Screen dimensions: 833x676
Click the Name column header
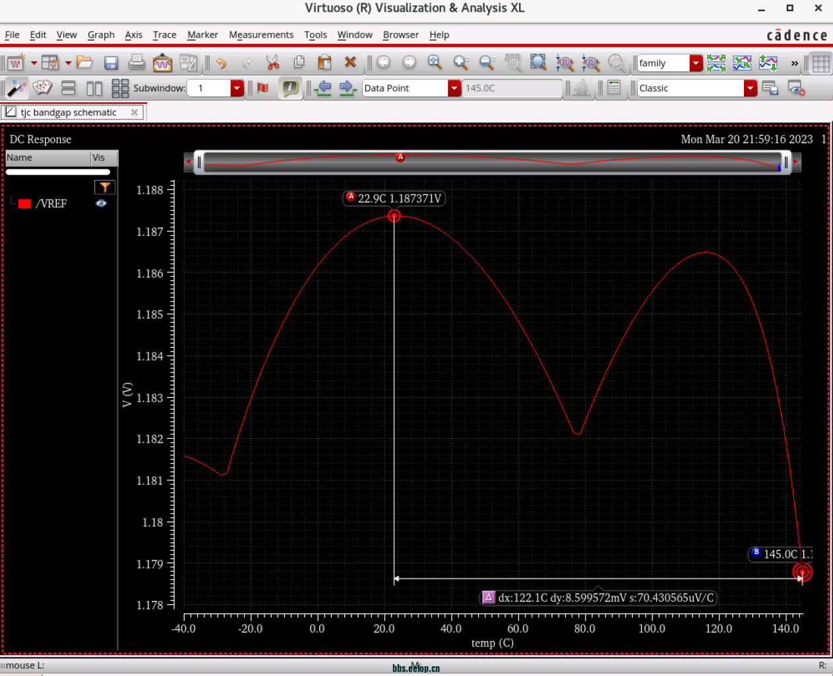click(47, 157)
